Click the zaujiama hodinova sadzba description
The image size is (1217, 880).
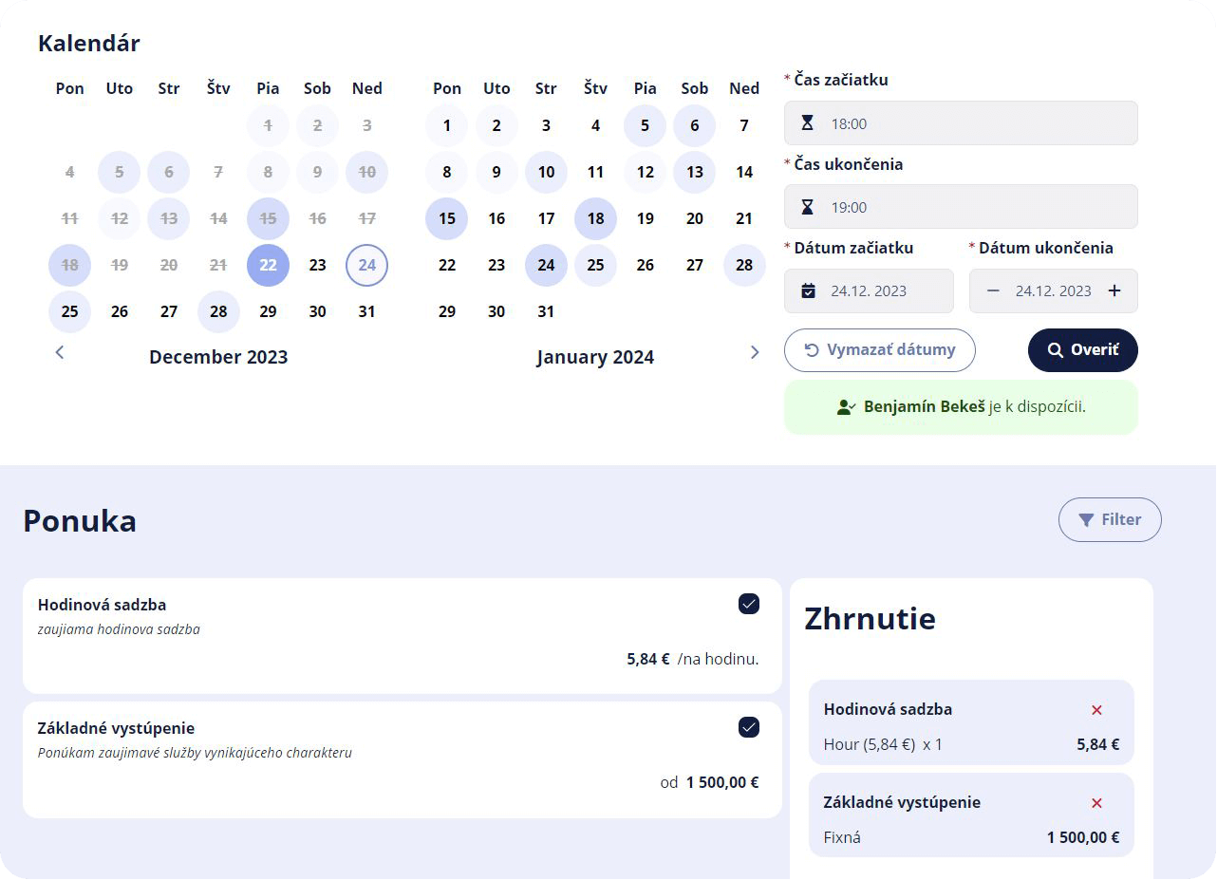(119, 629)
